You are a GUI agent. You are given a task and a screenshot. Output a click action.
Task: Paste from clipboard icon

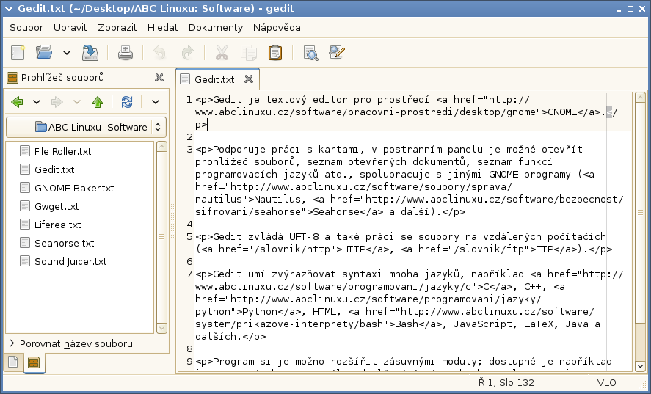275,53
